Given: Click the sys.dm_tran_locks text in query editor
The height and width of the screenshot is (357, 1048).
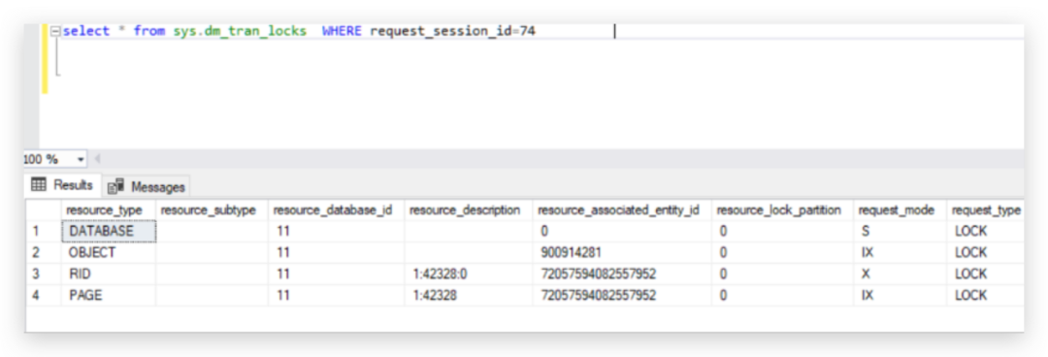Looking at the screenshot, I should 239,31.
